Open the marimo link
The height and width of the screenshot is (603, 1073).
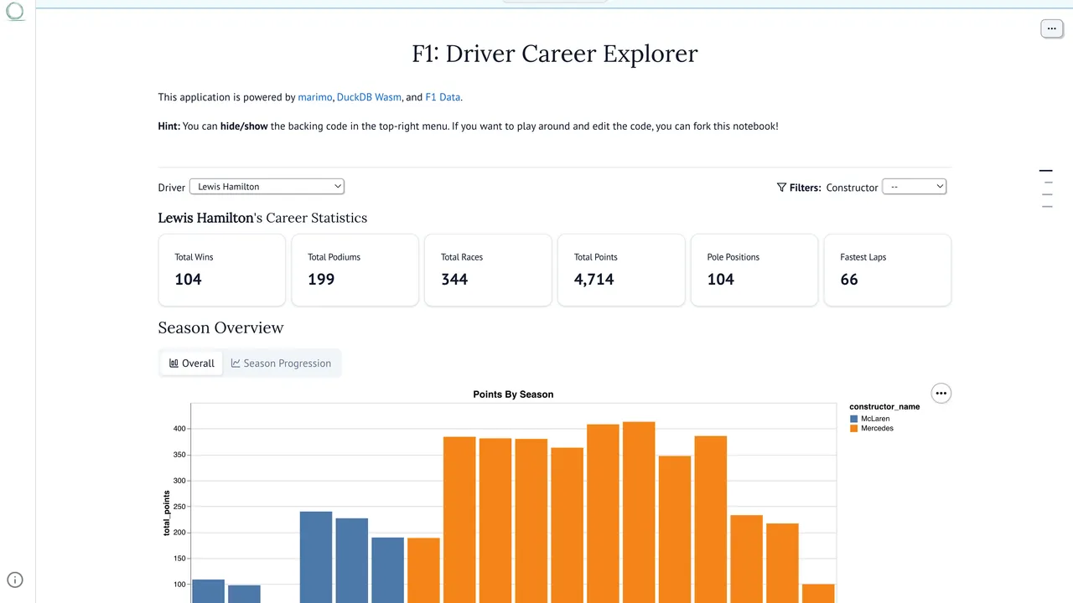[315, 97]
